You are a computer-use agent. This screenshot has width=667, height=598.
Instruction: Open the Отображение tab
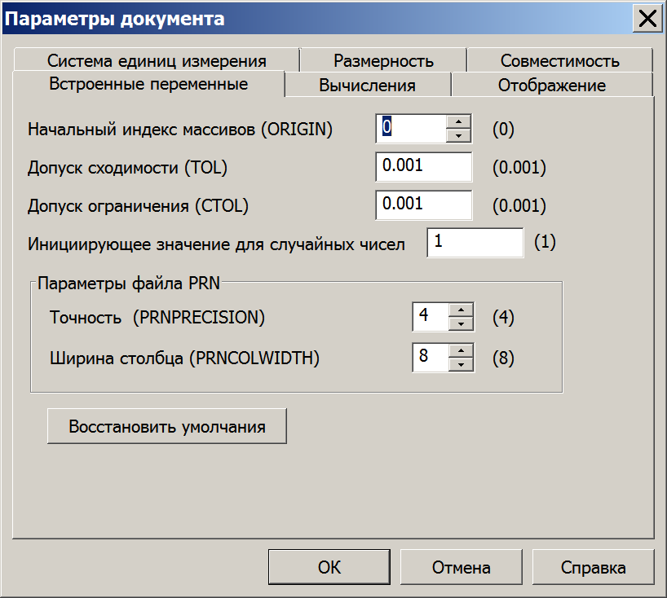click(552, 85)
